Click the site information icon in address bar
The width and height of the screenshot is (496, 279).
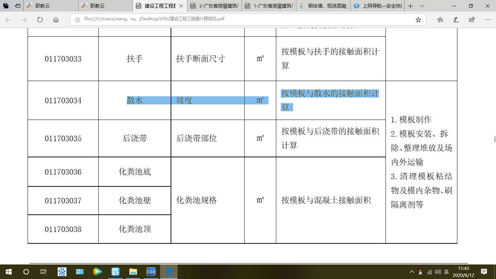tap(77, 20)
